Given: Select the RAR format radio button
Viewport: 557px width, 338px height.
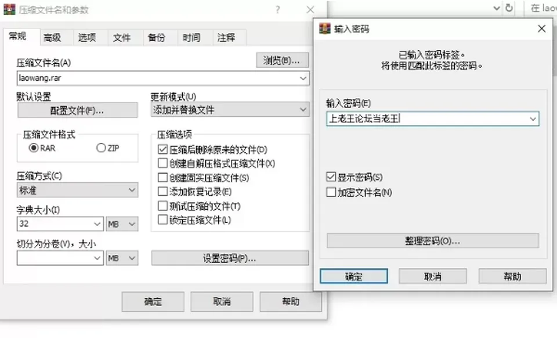Looking at the screenshot, I should pyautogui.click(x=34, y=148).
